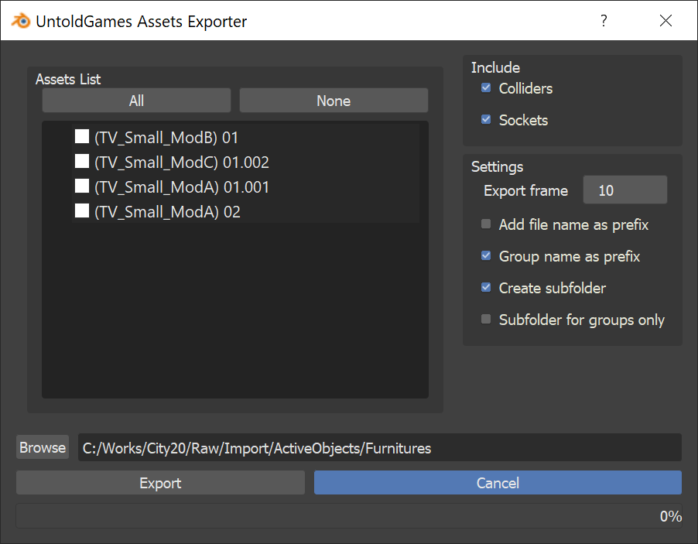698x544 pixels.
Task: Close the Assets Exporter dialog
Action: pyautogui.click(x=665, y=21)
